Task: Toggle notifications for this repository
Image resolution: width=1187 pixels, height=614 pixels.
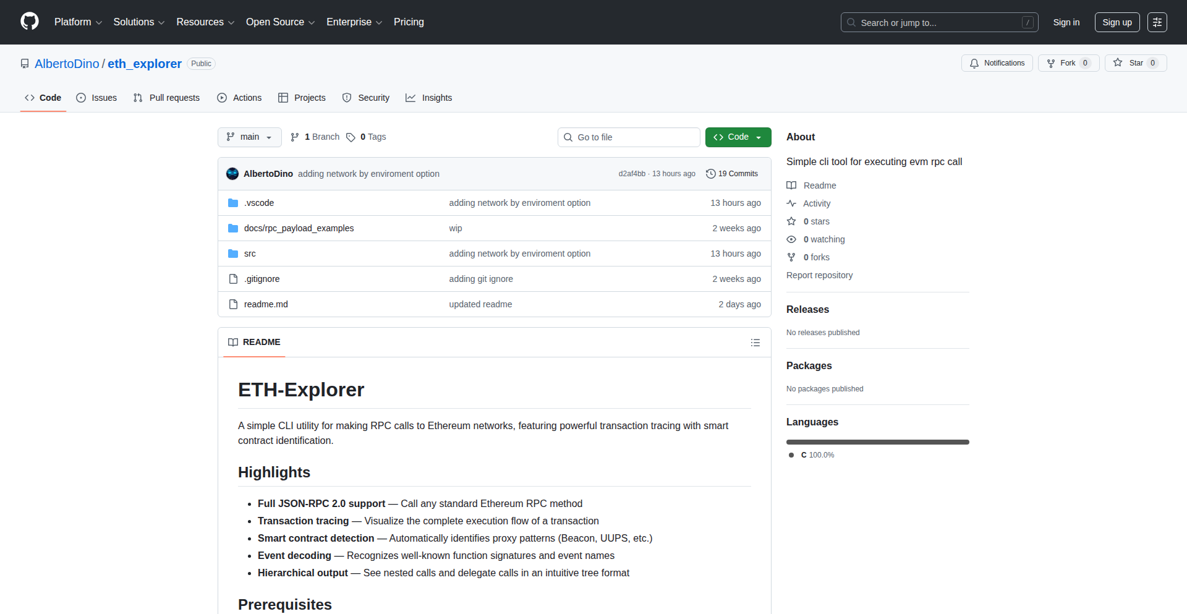Action: (x=996, y=62)
